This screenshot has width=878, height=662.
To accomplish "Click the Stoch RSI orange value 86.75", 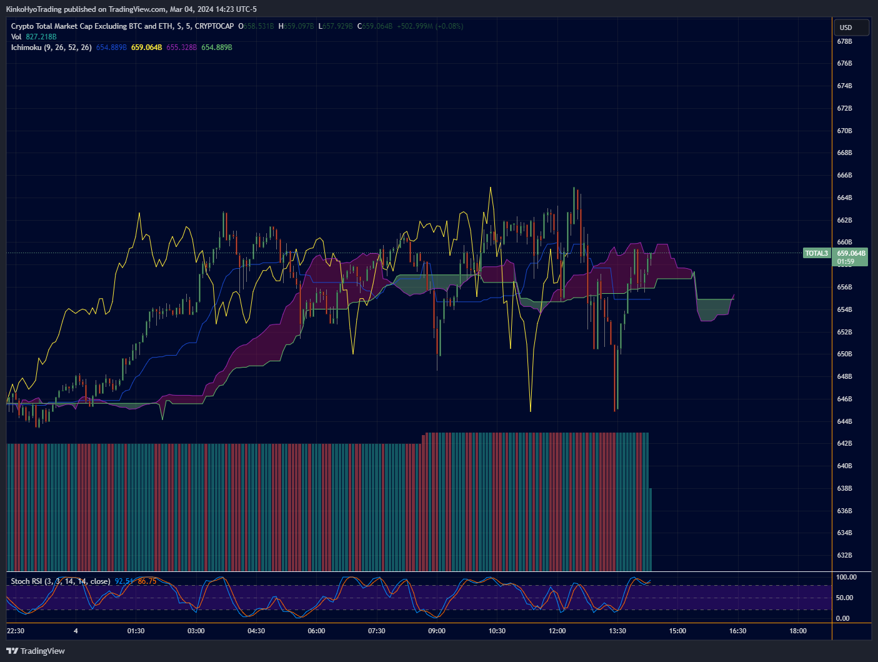I will coord(147,581).
